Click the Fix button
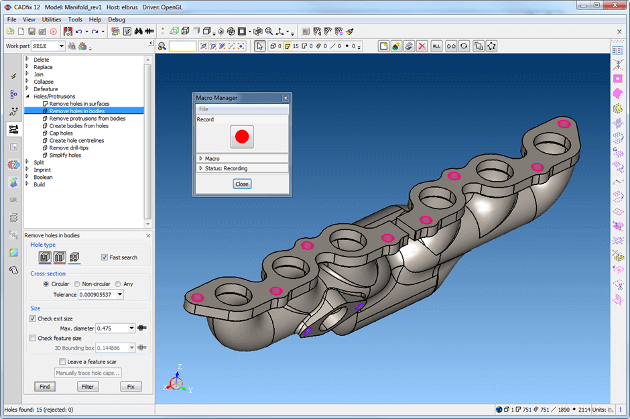Screen dimensions: 630x419 click(131, 386)
